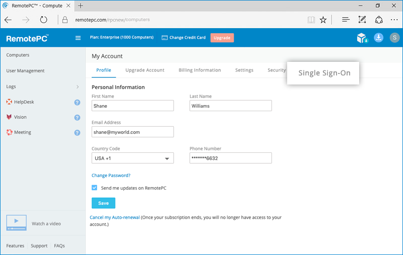Switch to the Billing Information tab
403x255 pixels.
(199, 70)
